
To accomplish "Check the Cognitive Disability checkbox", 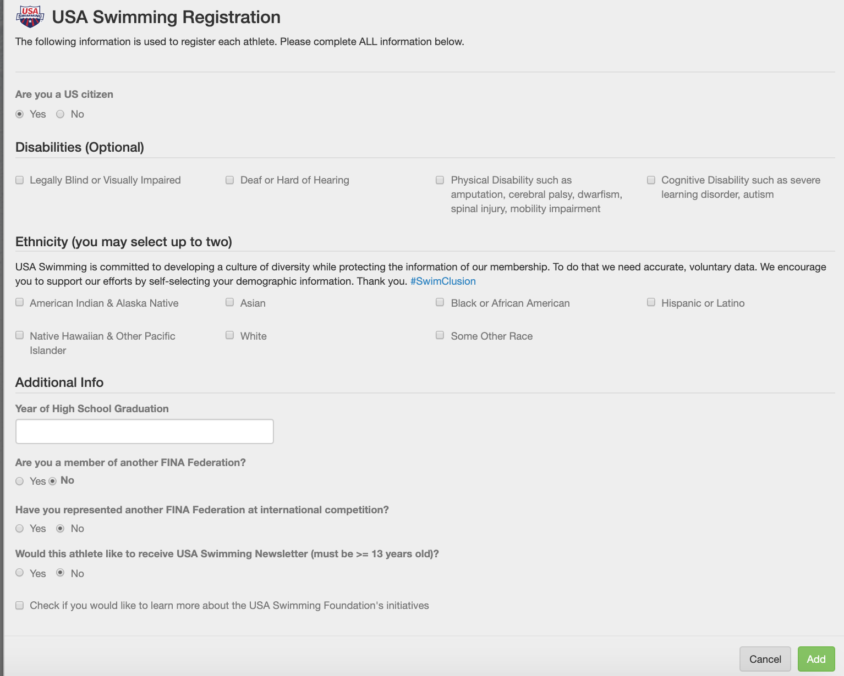I will click(651, 180).
